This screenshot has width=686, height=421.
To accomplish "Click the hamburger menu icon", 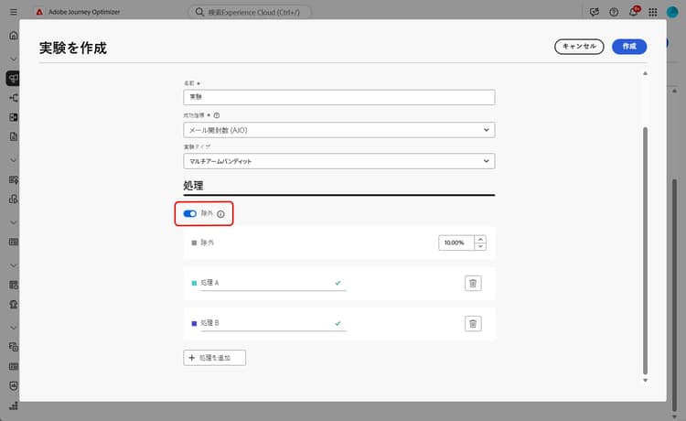I will tap(14, 12).
